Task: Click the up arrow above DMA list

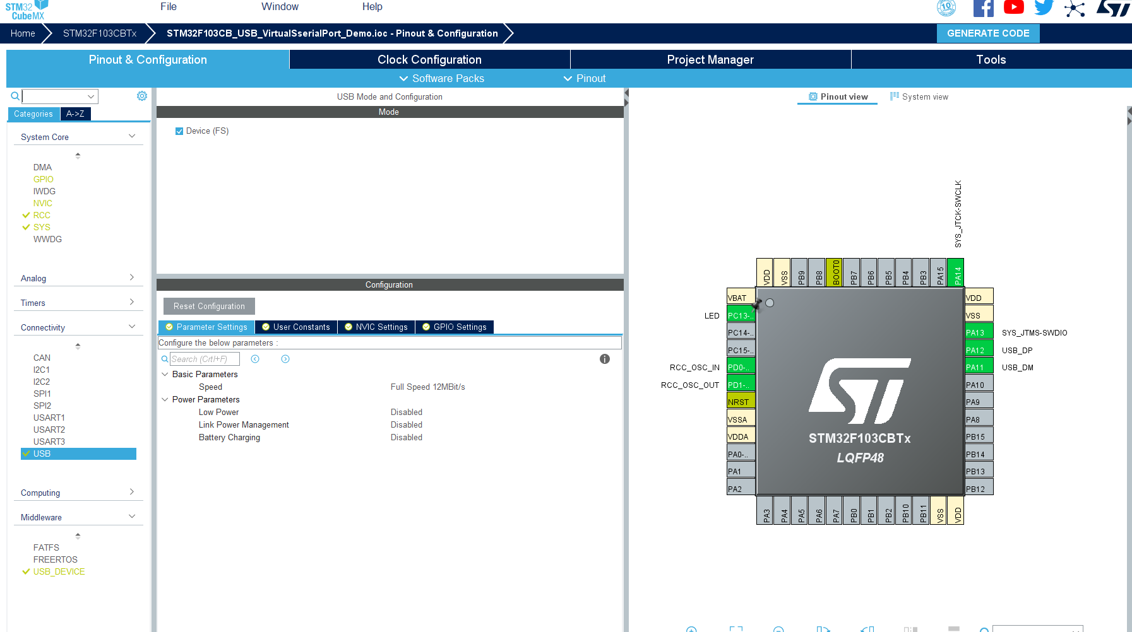Action: [x=78, y=155]
